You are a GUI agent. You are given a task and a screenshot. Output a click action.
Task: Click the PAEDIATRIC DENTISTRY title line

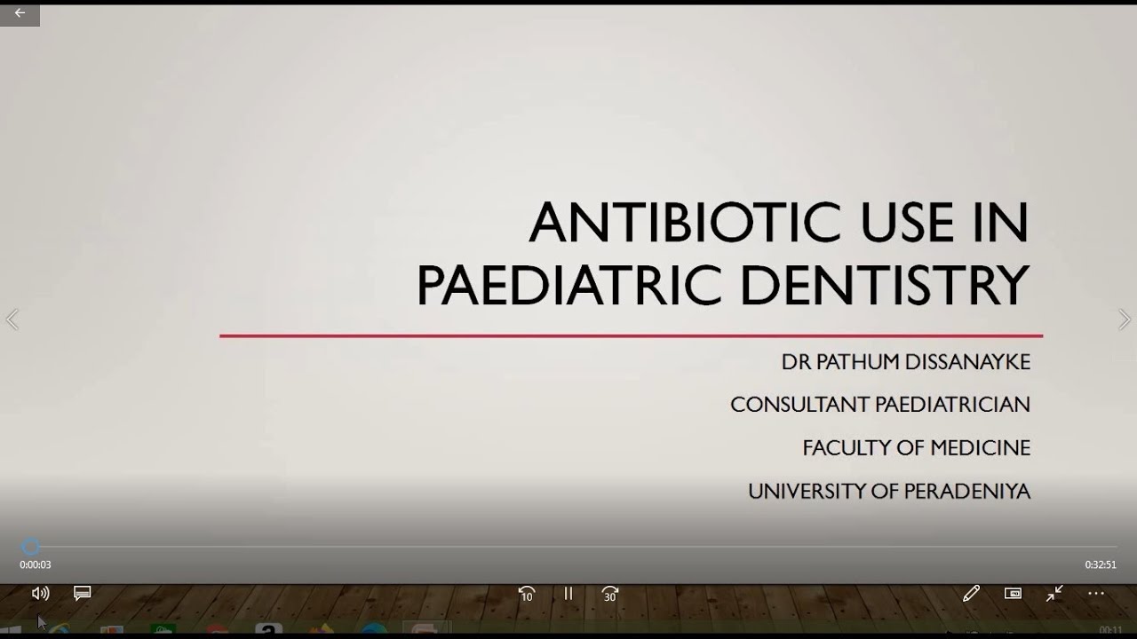point(722,286)
